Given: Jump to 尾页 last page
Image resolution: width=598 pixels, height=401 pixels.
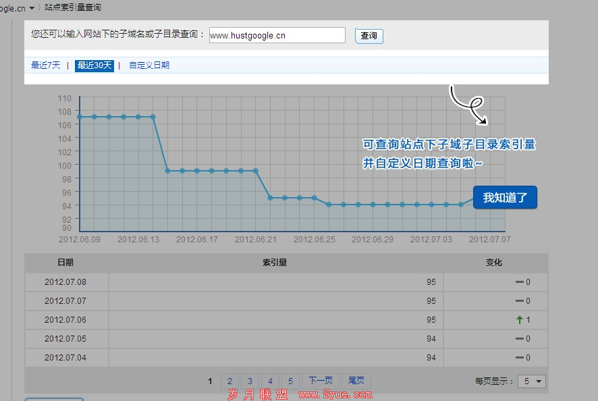Looking at the screenshot, I should [356, 381].
